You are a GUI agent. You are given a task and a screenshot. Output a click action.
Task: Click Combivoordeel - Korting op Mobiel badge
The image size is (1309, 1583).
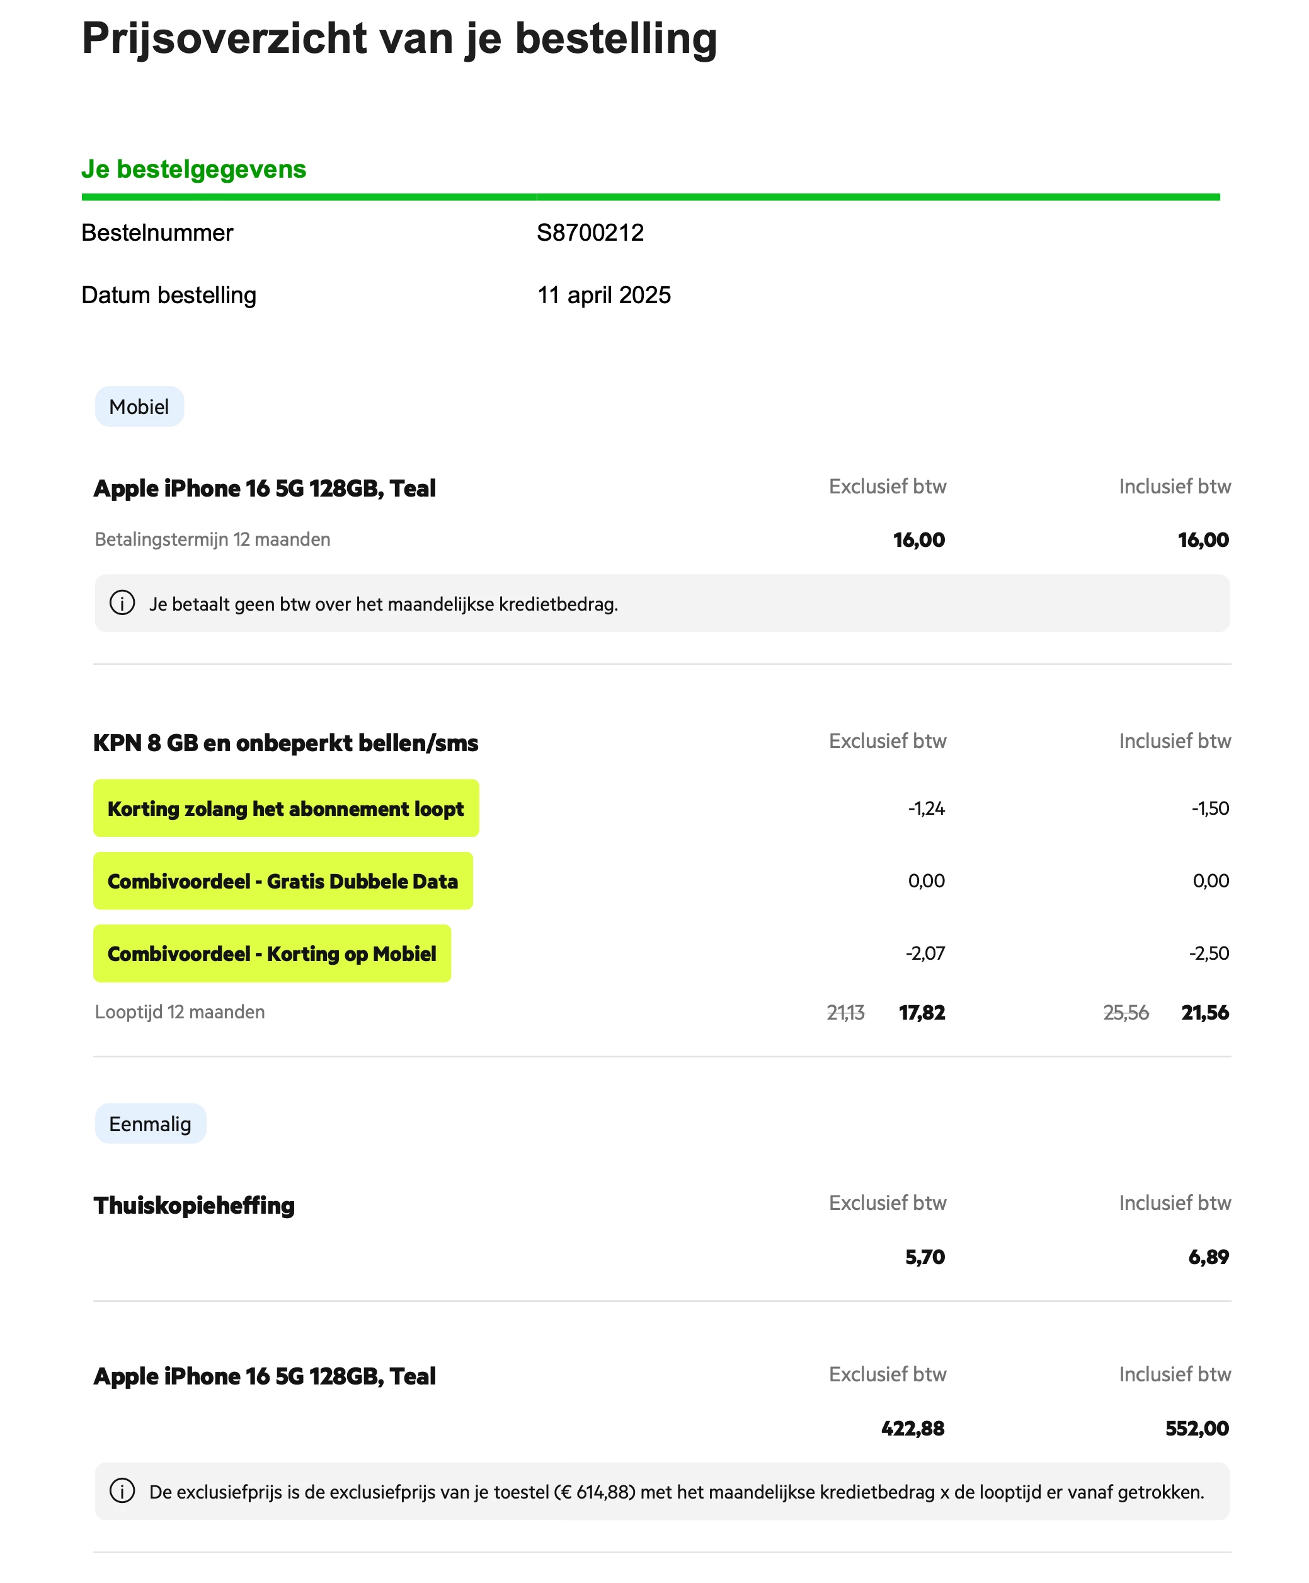[272, 953]
